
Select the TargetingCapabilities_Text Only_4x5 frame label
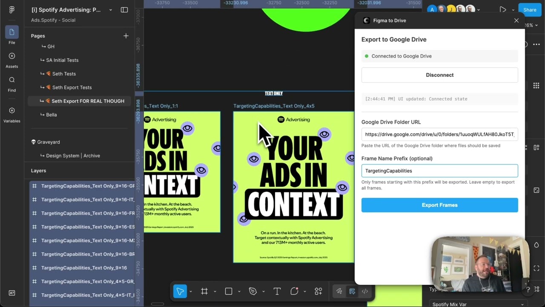click(x=274, y=106)
